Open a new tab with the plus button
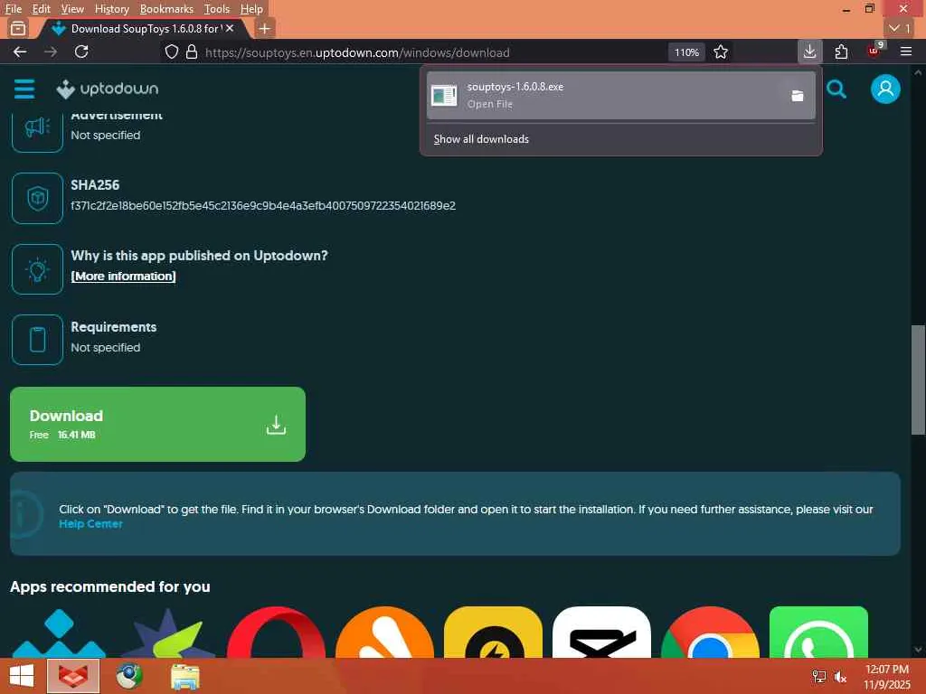 point(265,28)
